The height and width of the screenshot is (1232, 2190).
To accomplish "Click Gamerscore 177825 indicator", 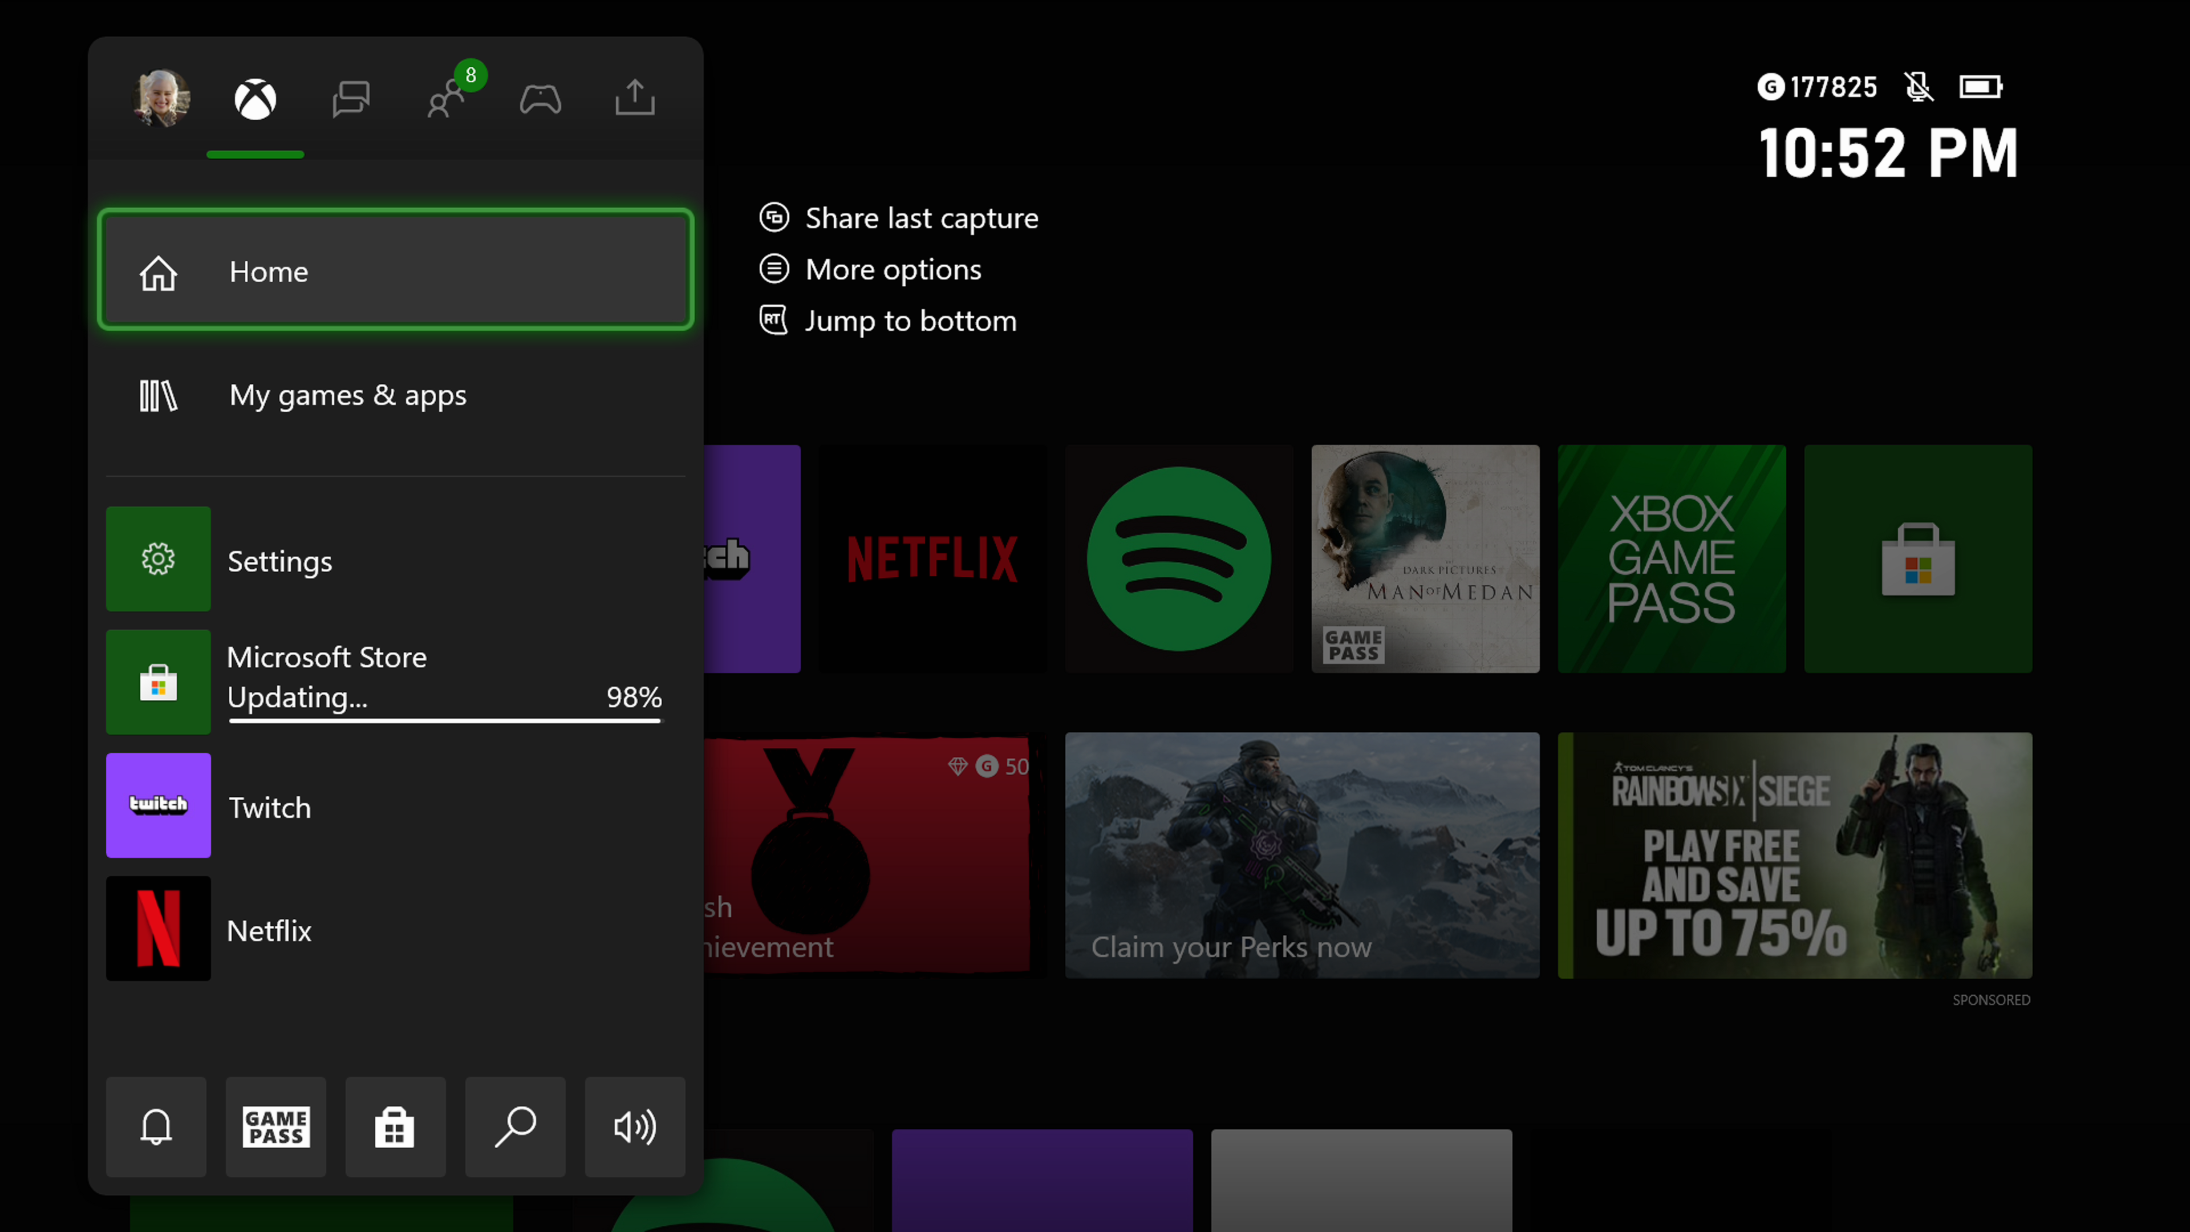I will coord(1818,87).
